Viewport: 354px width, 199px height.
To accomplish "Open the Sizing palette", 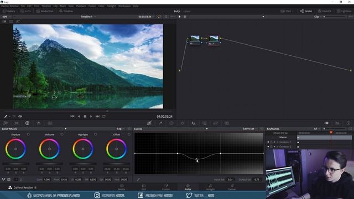I will (216, 123).
